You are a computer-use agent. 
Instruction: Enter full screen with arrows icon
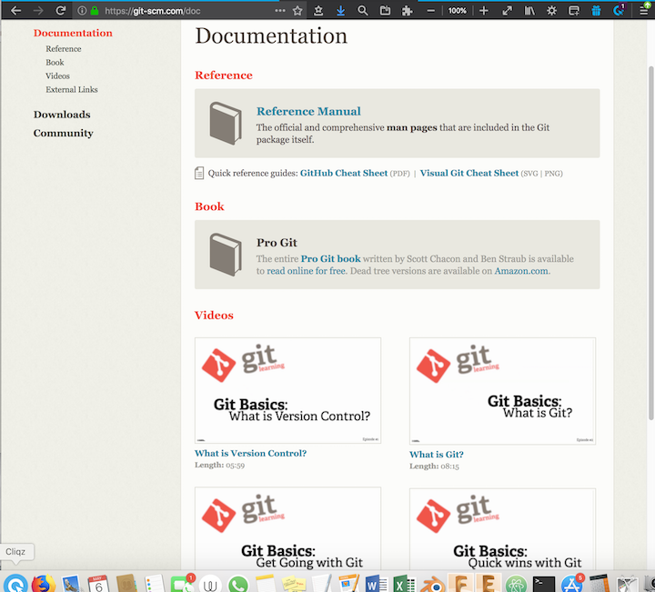[x=507, y=10]
